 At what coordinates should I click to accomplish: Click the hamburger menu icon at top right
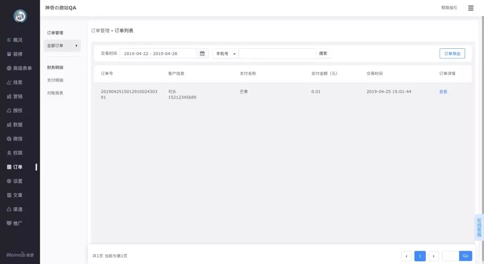tap(471, 8)
